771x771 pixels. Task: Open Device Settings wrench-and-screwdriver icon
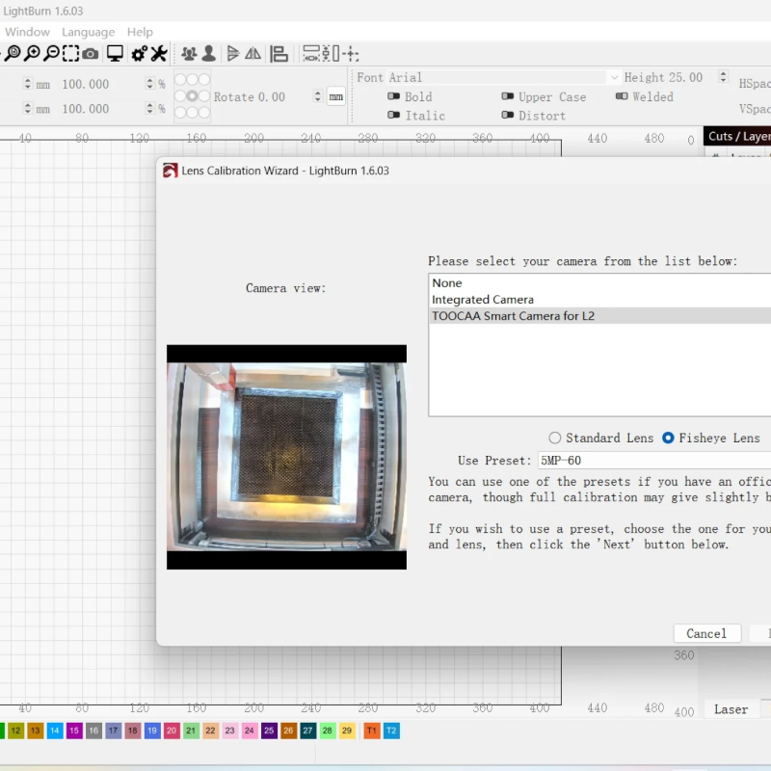coord(158,53)
